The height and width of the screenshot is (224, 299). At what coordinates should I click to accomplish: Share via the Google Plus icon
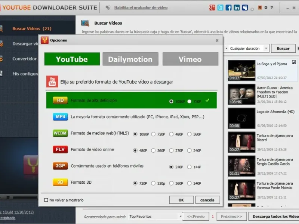pos(212,7)
